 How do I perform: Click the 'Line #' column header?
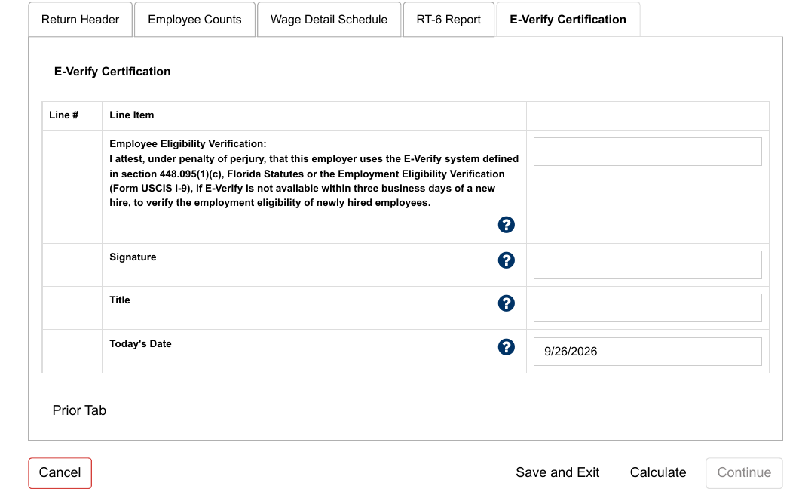pyautogui.click(x=64, y=115)
